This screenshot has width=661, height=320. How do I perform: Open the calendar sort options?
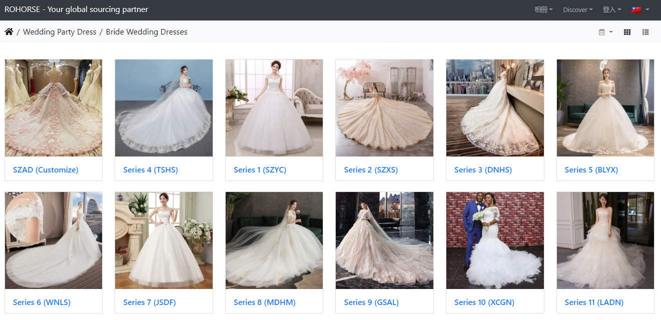pyautogui.click(x=605, y=32)
